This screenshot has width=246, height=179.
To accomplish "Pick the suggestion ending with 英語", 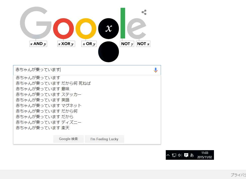I will (x=87, y=100).
